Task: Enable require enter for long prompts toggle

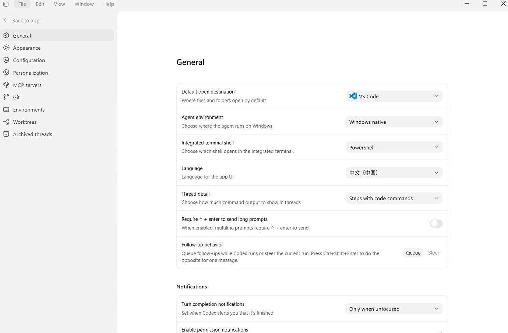Action: 436,224
